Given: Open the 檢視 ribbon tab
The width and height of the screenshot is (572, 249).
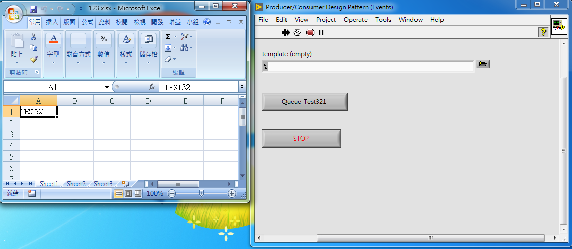Looking at the screenshot, I should coord(140,22).
